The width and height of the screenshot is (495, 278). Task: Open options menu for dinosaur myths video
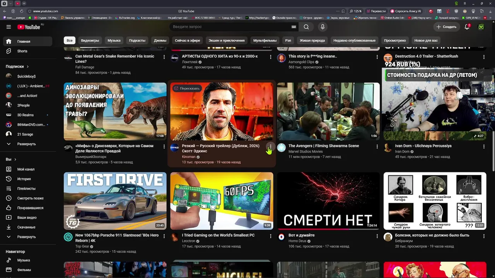[x=164, y=147]
